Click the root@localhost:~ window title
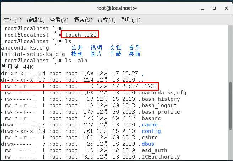This screenshot has width=233, height=161. tap(116, 8)
